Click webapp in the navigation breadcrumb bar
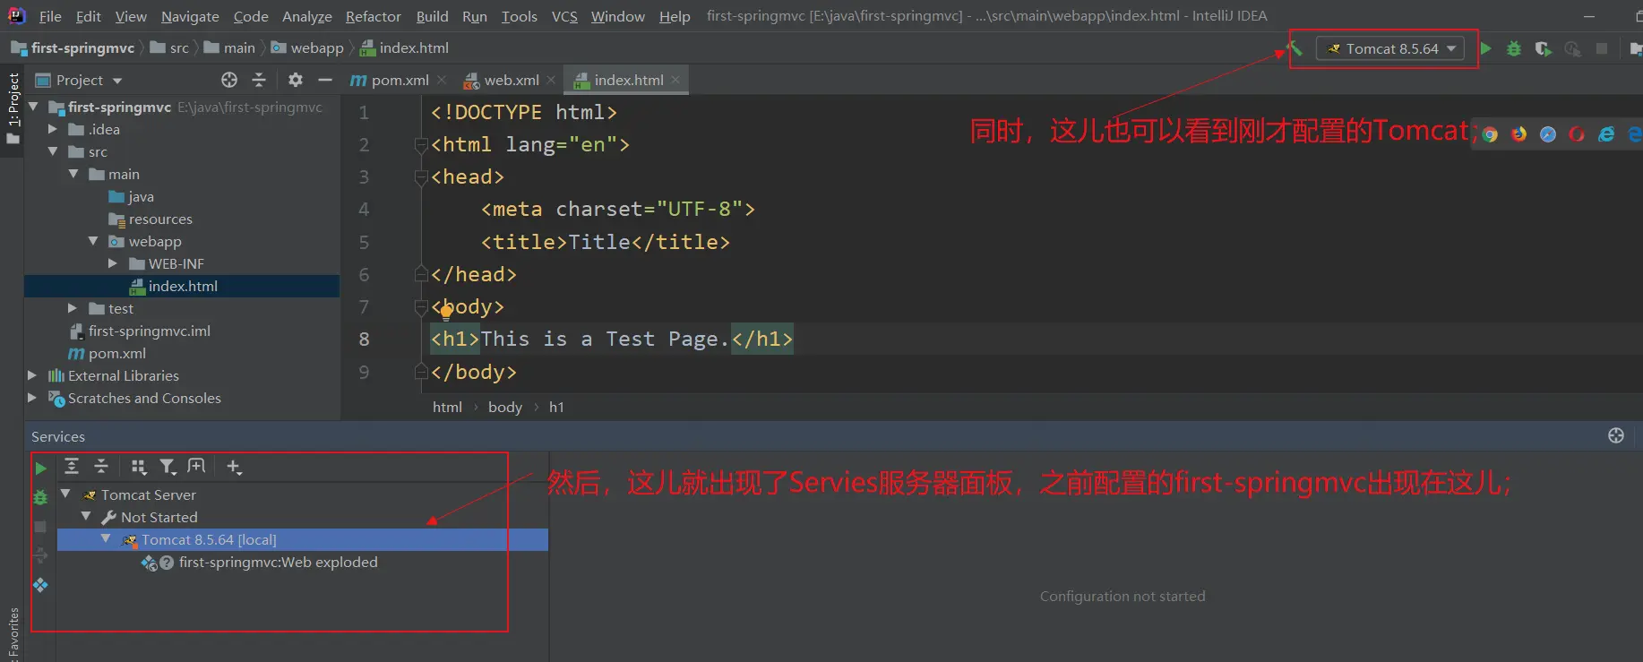Image resolution: width=1643 pixels, height=662 pixels. pyautogui.click(x=316, y=48)
